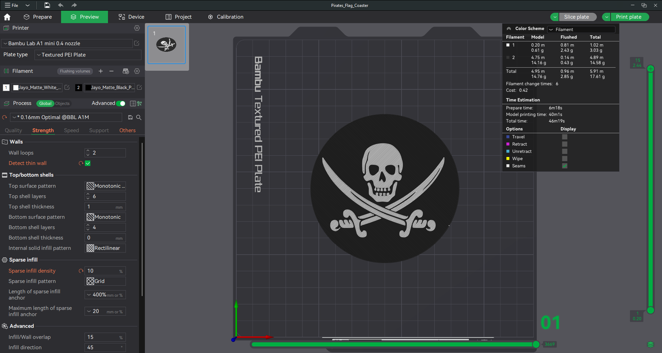Image resolution: width=662 pixels, height=353 pixels.
Task: Click Sparse infill density field
Action: pyautogui.click(x=105, y=271)
